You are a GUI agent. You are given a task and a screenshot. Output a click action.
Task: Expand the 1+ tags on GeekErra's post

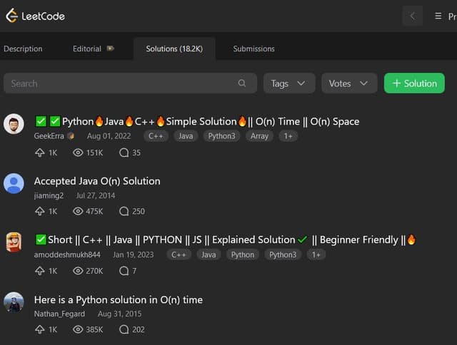point(288,136)
